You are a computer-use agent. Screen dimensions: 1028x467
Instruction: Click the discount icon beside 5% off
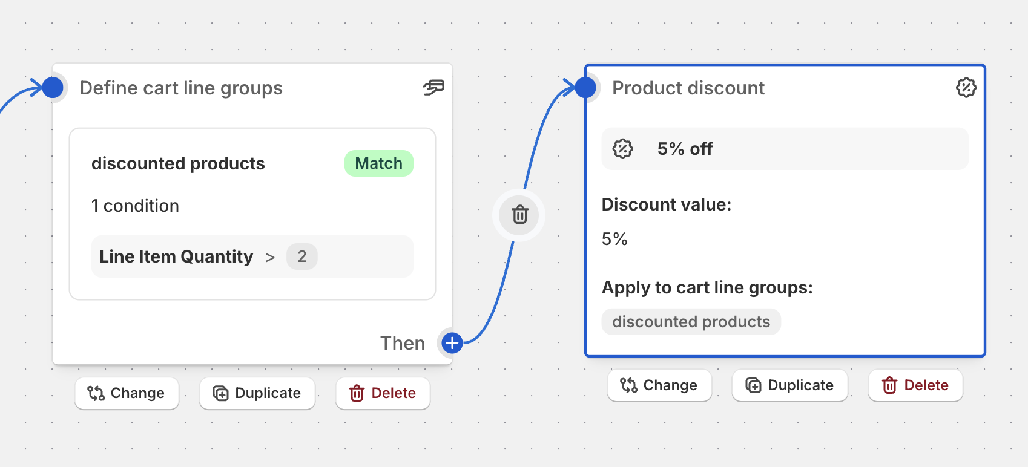pos(622,149)
